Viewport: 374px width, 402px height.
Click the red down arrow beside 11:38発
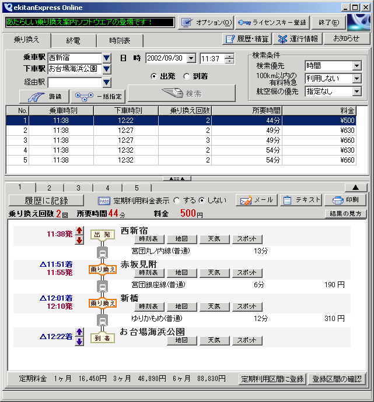pyautogui.click(x=79, y=240)
